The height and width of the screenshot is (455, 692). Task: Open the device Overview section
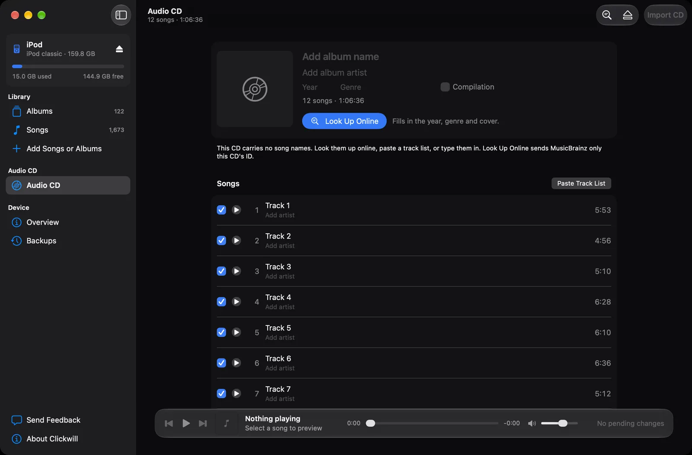[68, 222]
